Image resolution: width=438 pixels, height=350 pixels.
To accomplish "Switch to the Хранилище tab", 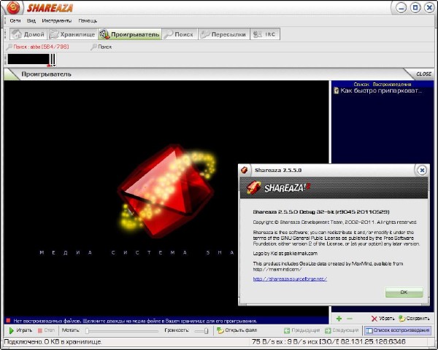I will click(x=72, y=34).
